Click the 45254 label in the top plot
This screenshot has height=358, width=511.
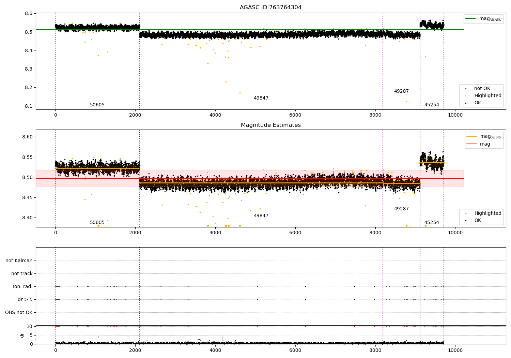pos(432,105)
